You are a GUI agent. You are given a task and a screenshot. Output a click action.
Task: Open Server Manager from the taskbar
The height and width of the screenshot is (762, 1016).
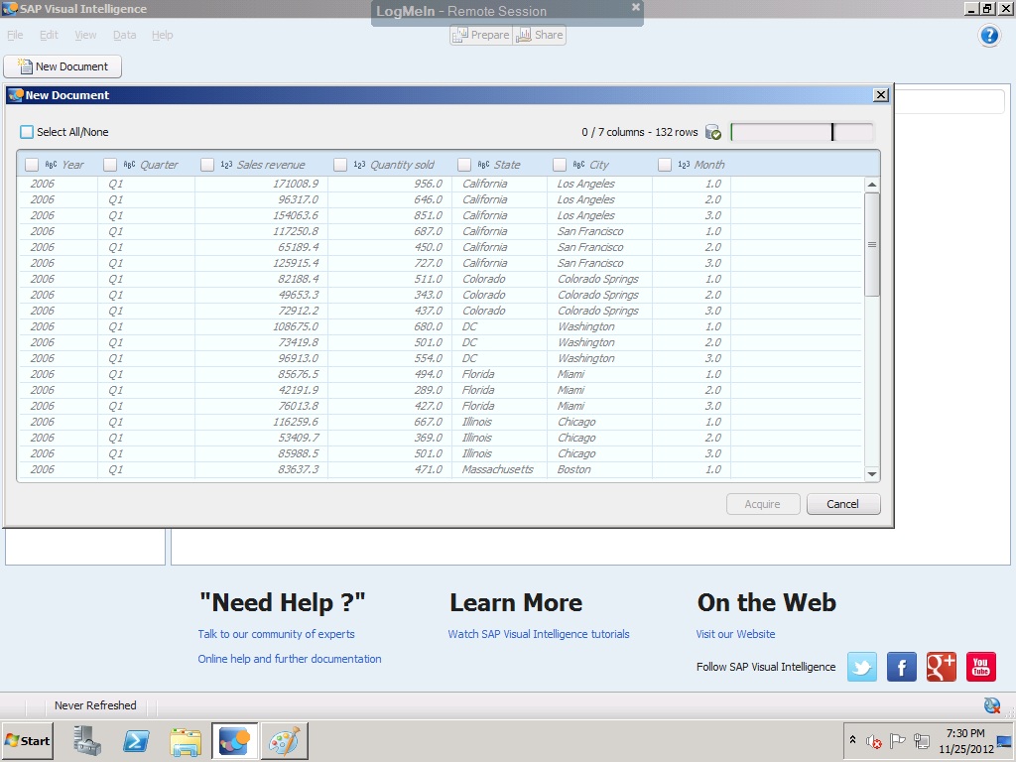87,740
